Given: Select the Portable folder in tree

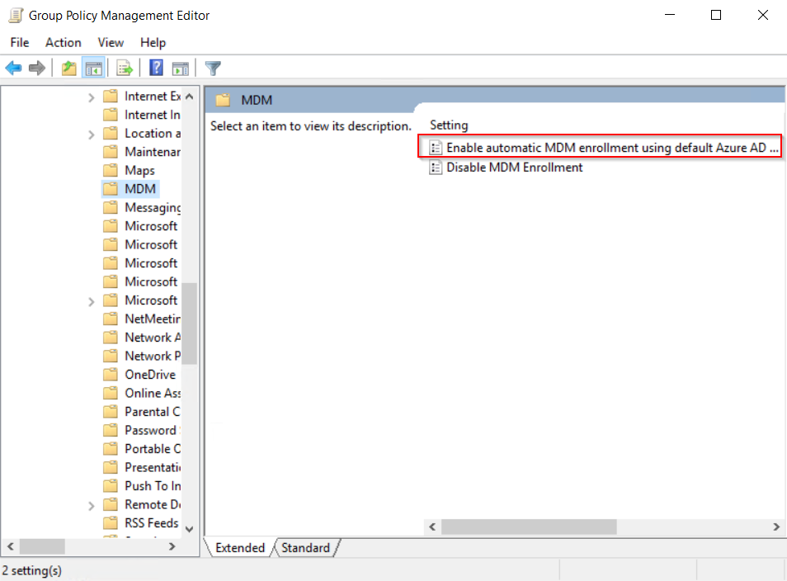Looking at the screenshot, I should coord(142,449).
